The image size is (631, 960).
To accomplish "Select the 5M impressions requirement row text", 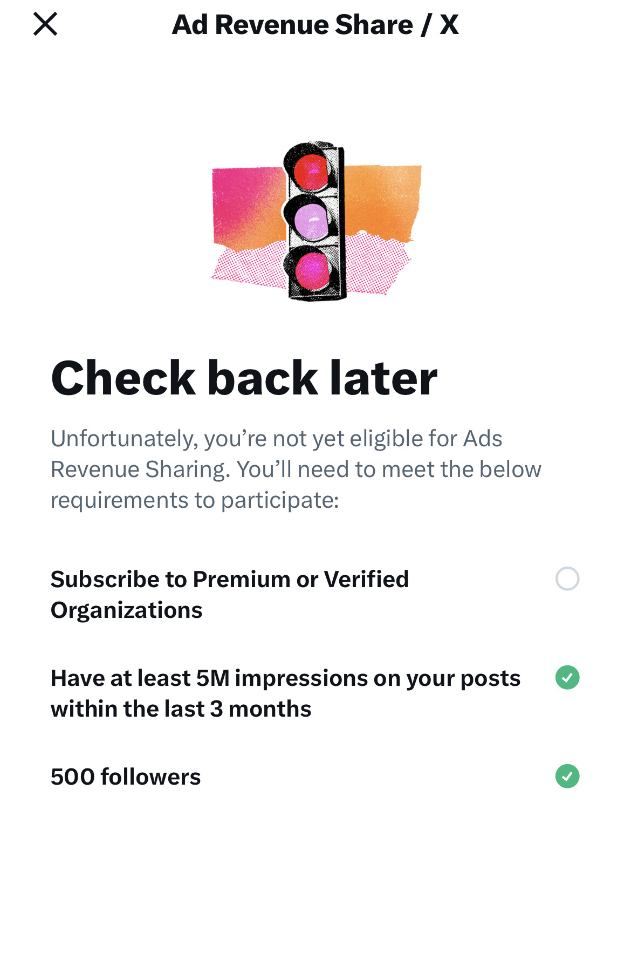I will coord(285,693).
